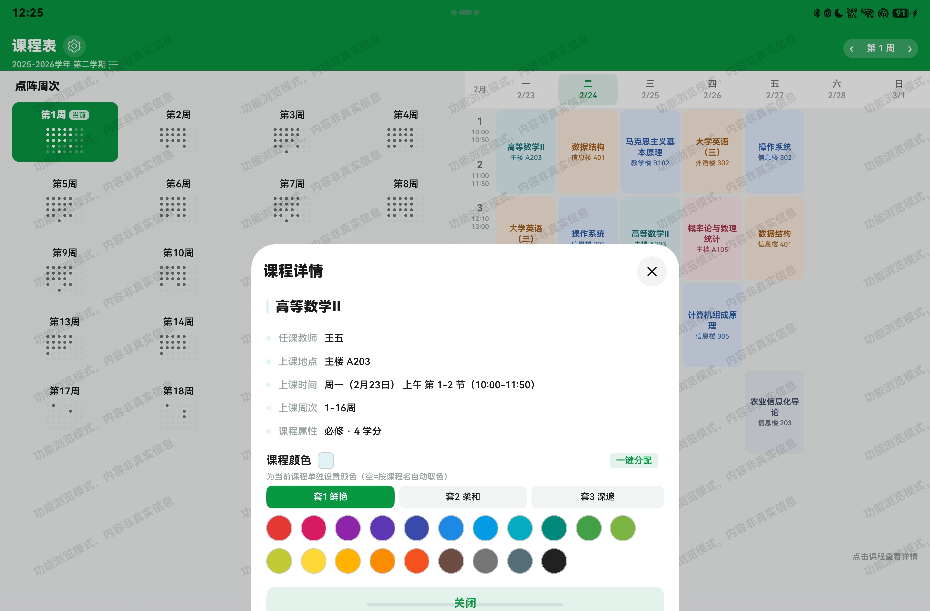
Task: Pick the teal color swatch
Action: [554, 528]
